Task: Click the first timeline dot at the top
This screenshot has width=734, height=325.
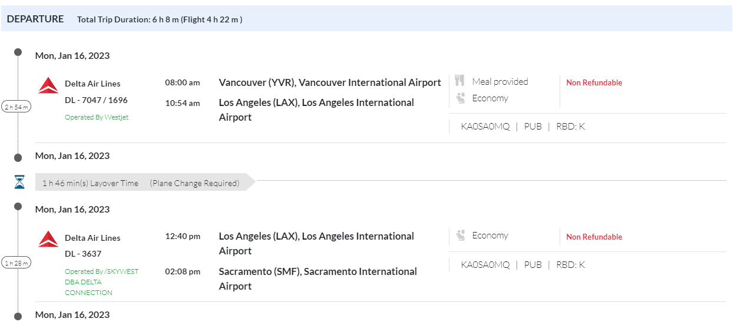Action: tap(18, 52)
